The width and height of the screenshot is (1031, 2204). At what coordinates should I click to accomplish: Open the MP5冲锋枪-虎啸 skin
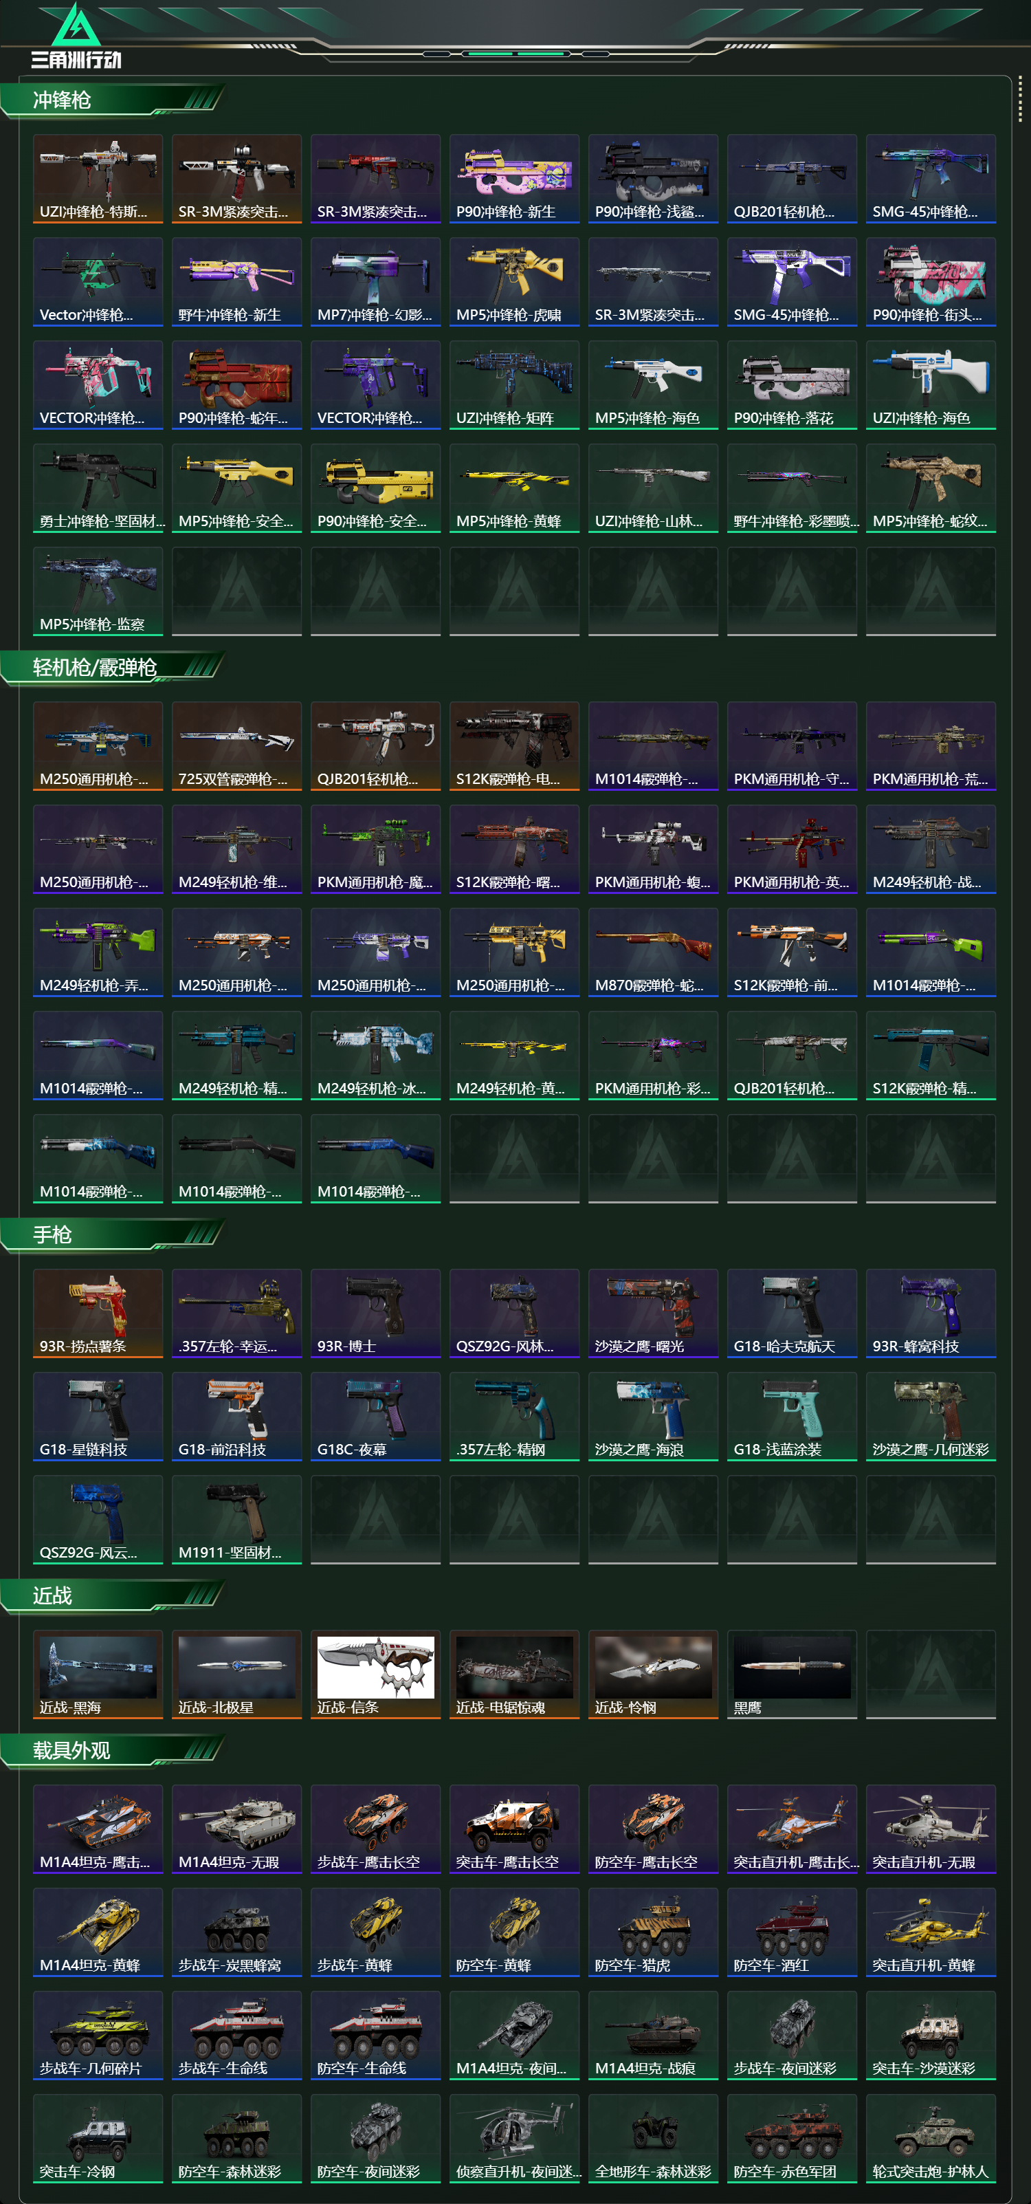(x=515, y=283)
